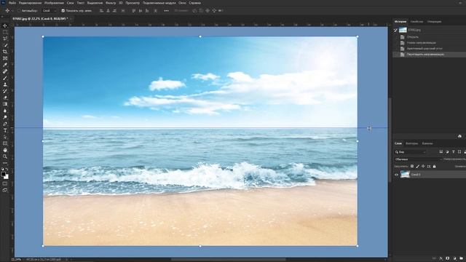Image resolution: width=466 pixels, height=262 pixels.
Task: Open the Вид layer filter dropdown
Action: (410, 152)
